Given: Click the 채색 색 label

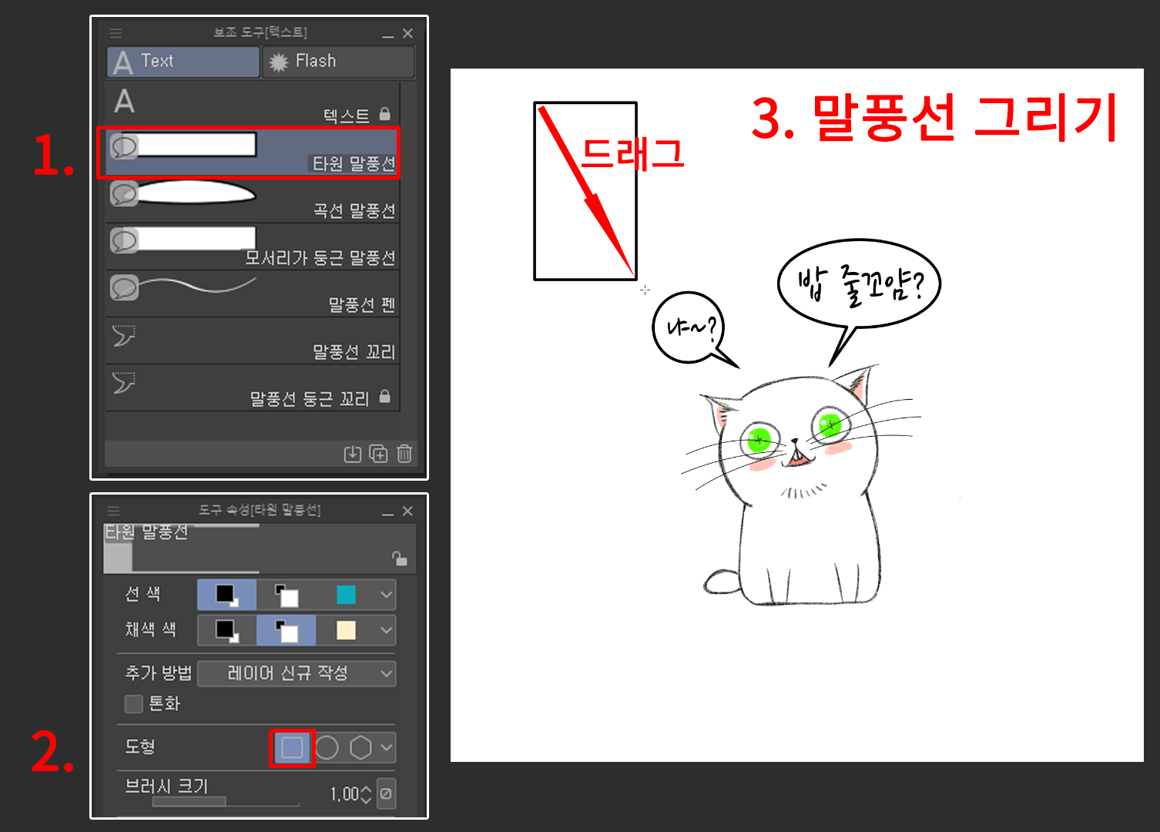Looking at the screenshot, I should pos(150,629).
